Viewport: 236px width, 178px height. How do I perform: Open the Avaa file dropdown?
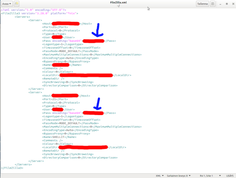click(x=7, y=4)
